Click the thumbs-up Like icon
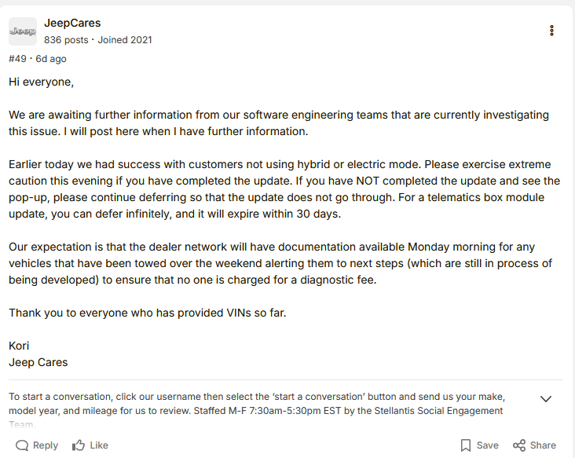Screen dimensions: 575x458 click(x=79, y=445)
